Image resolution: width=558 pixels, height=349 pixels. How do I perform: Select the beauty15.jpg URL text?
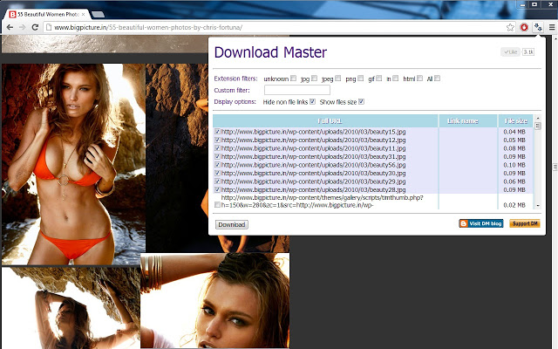tap(314, 132)
